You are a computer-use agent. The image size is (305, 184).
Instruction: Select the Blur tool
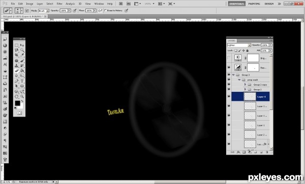(17, 76)
